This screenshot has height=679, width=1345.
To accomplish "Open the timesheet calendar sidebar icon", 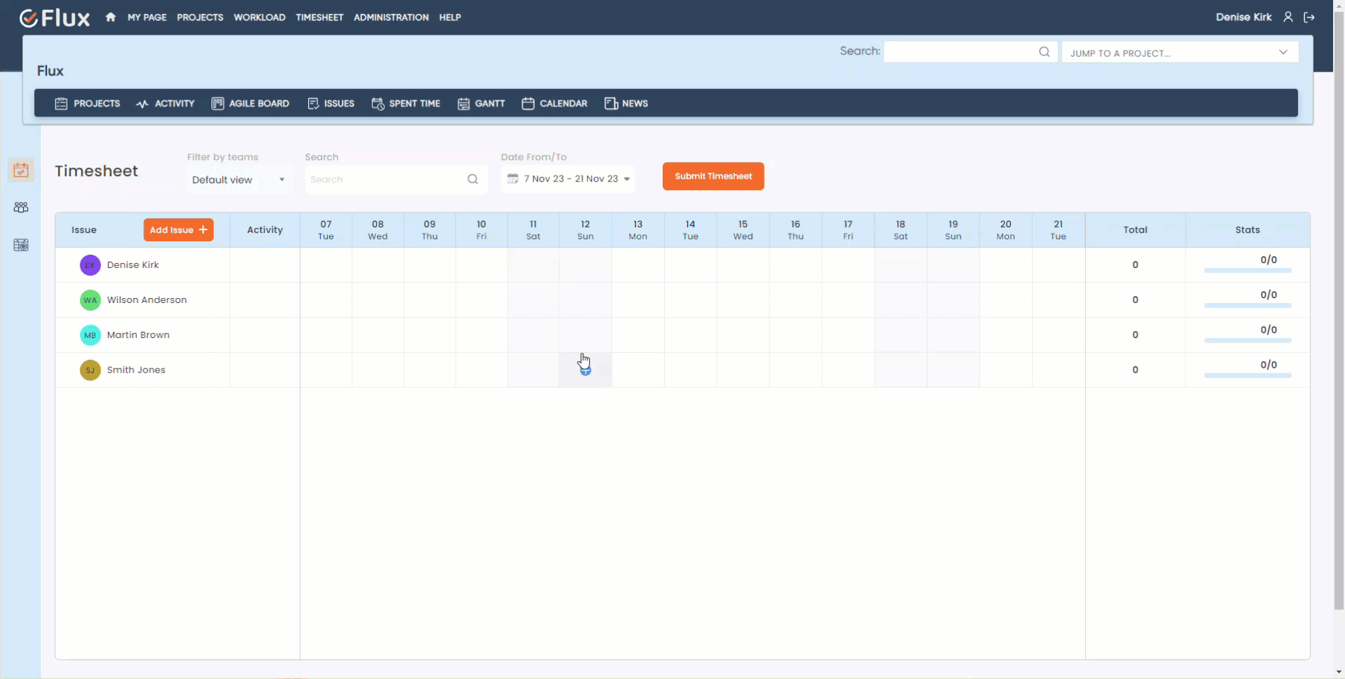I will pos(21,170).
